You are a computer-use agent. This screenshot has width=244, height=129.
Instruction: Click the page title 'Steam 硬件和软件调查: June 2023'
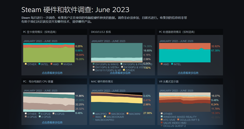(75, 10)
